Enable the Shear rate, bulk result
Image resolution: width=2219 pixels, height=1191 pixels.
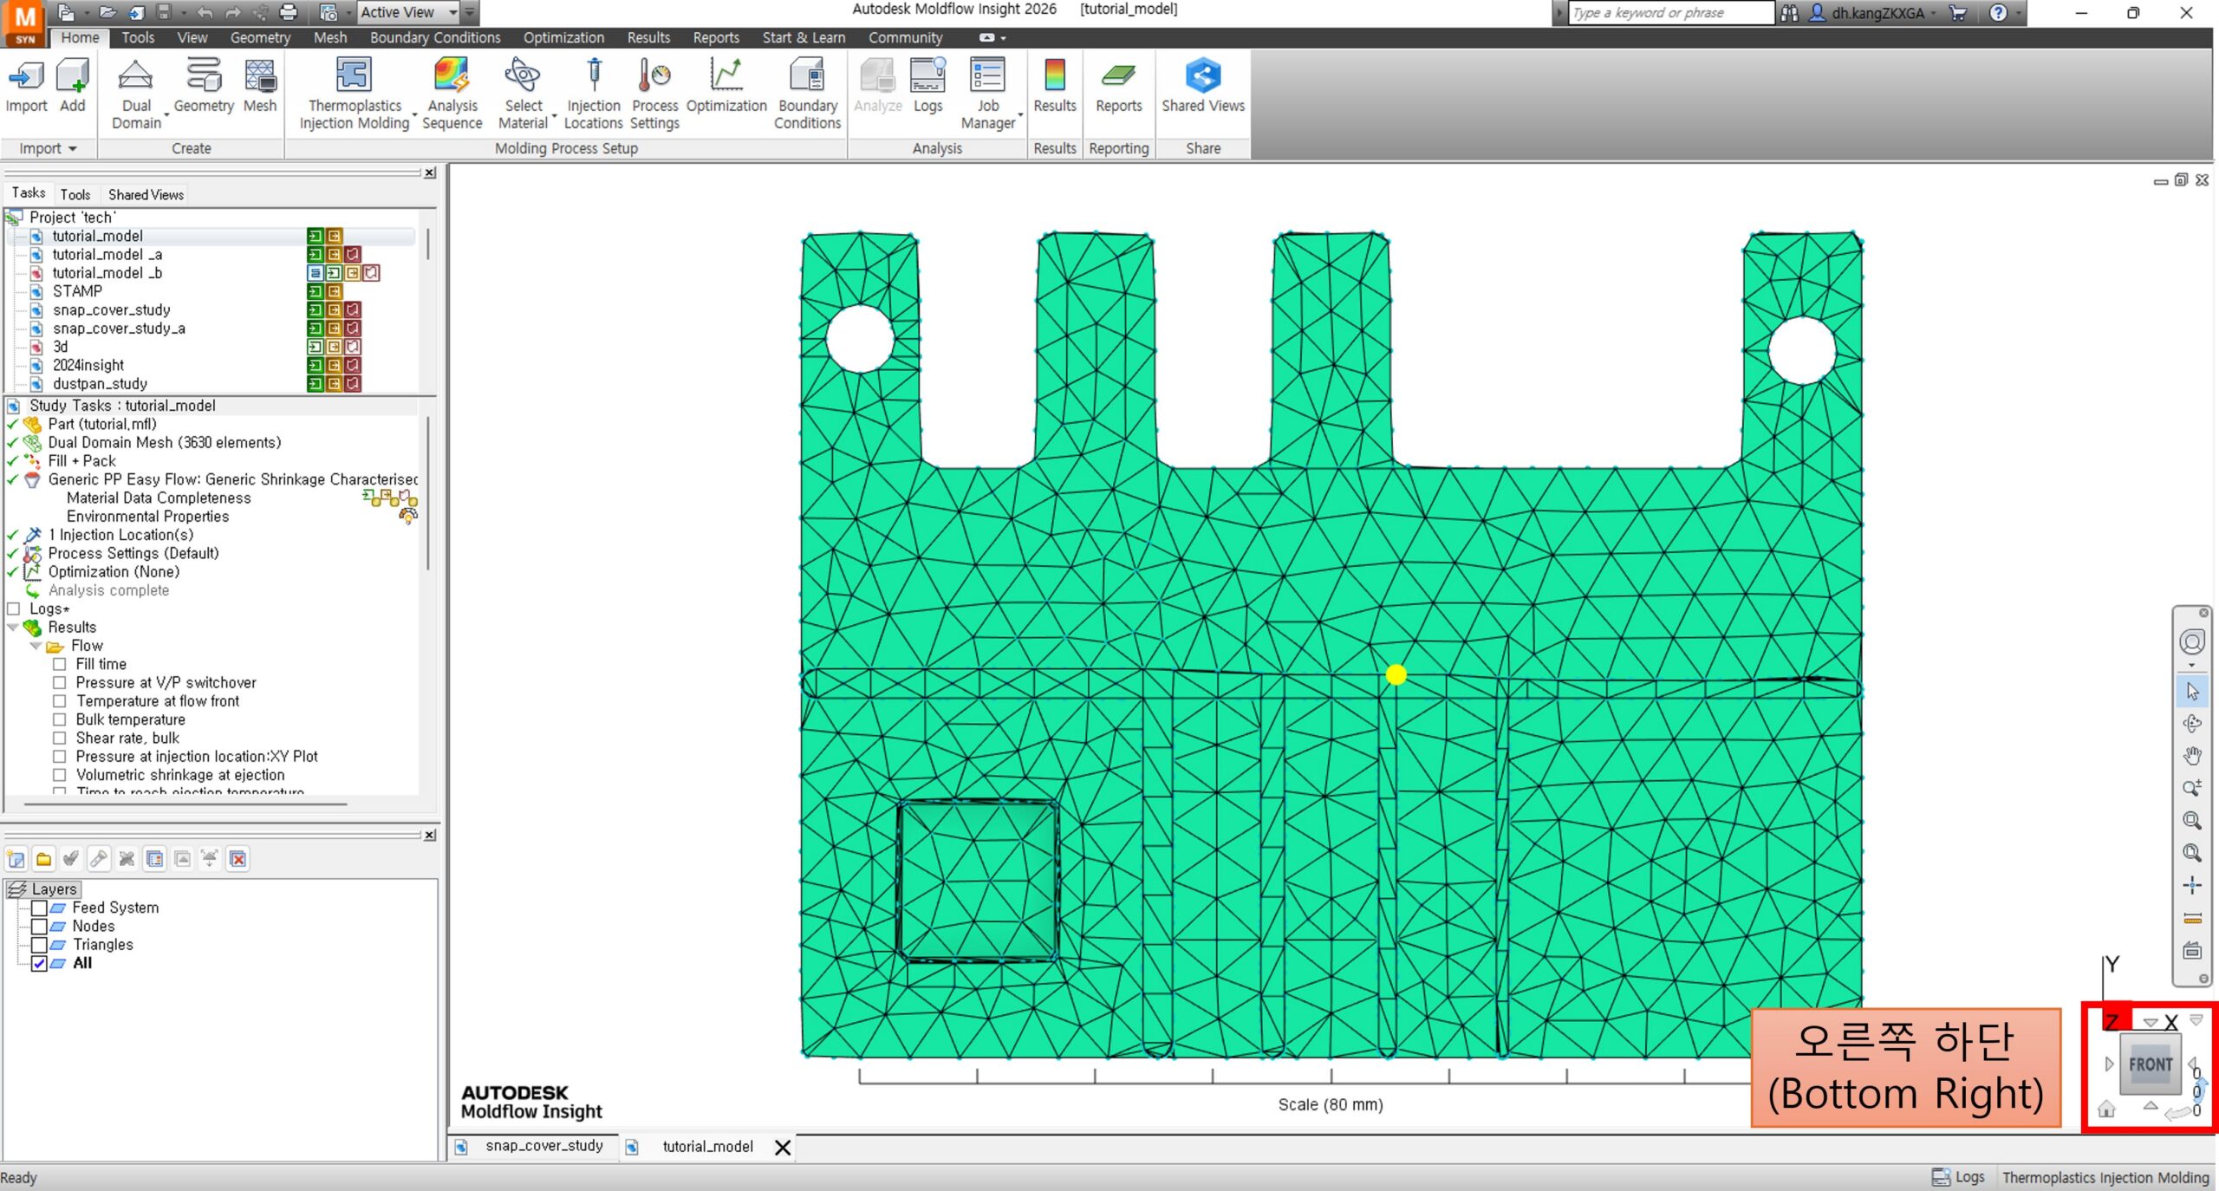coord(59,738)
